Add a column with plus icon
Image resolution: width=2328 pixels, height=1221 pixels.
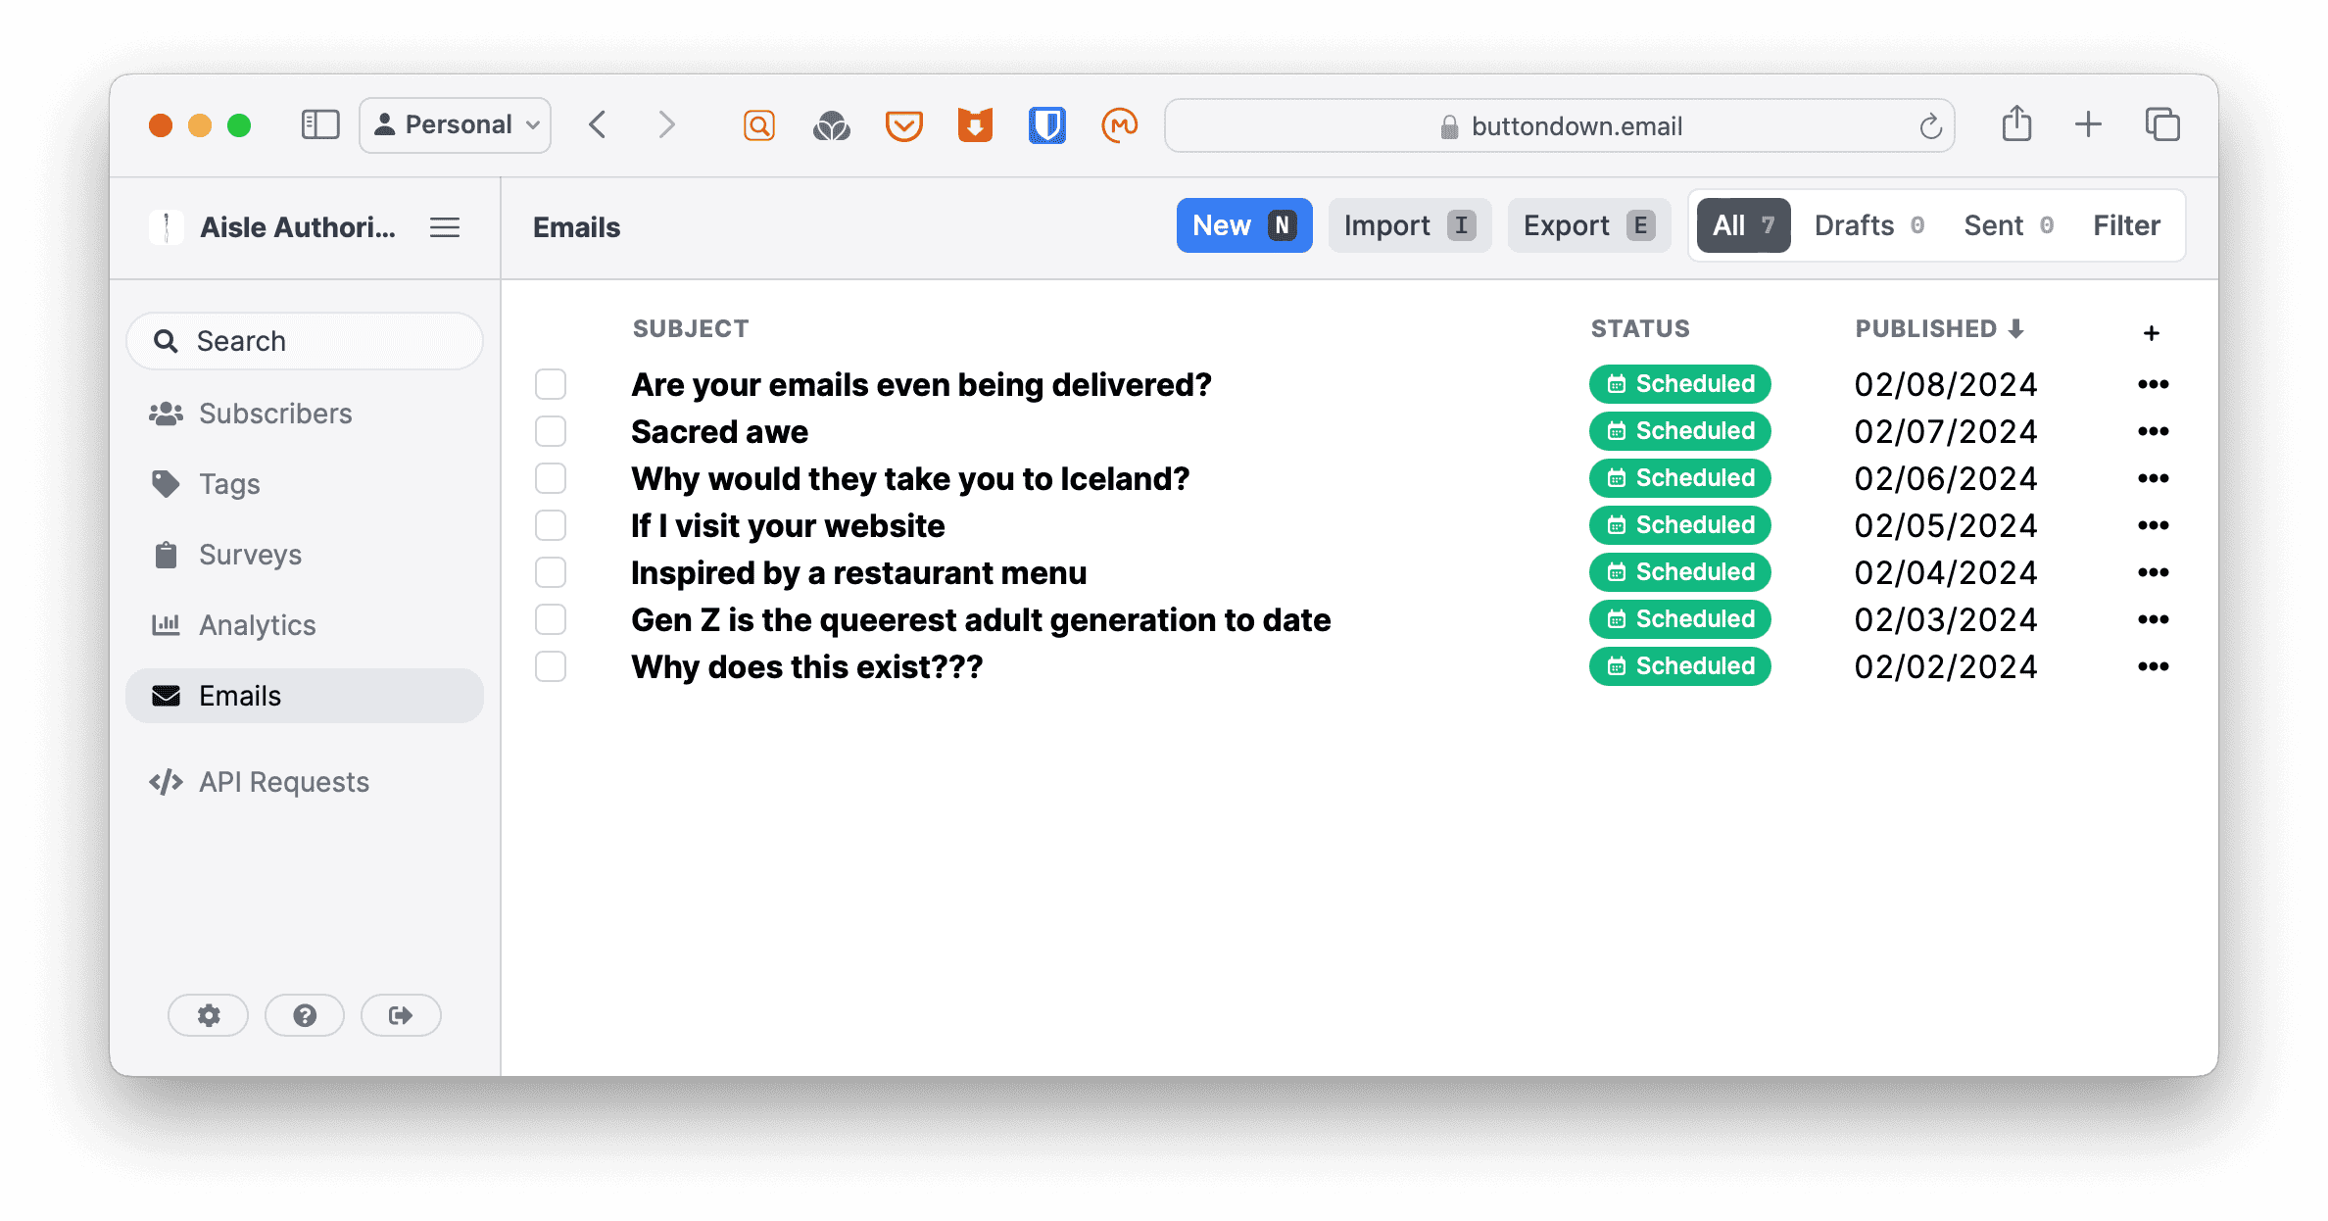[2151, 333]
